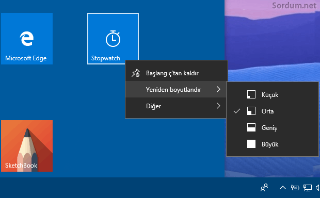Choose the Büyük tile size
Screen dimensions: 320x198
click(273, 144)
